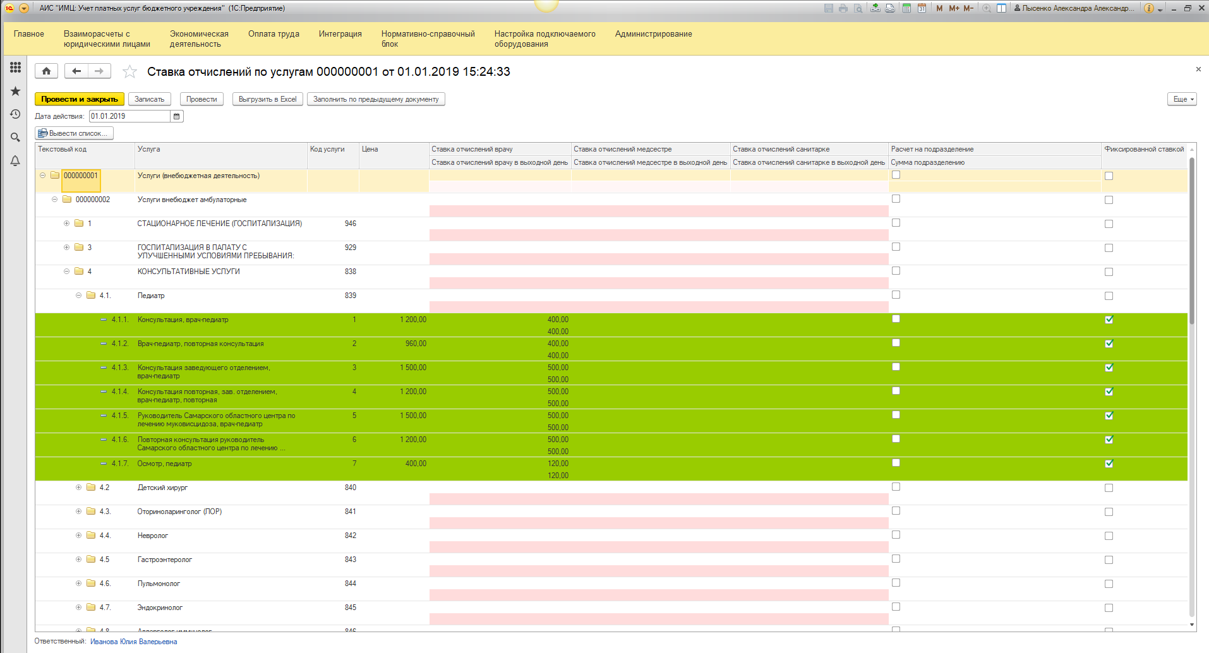This screenshot has width=1209, height=653.
Task: Open search via magnifier sidebar icon
Action: tap(15, 138)
